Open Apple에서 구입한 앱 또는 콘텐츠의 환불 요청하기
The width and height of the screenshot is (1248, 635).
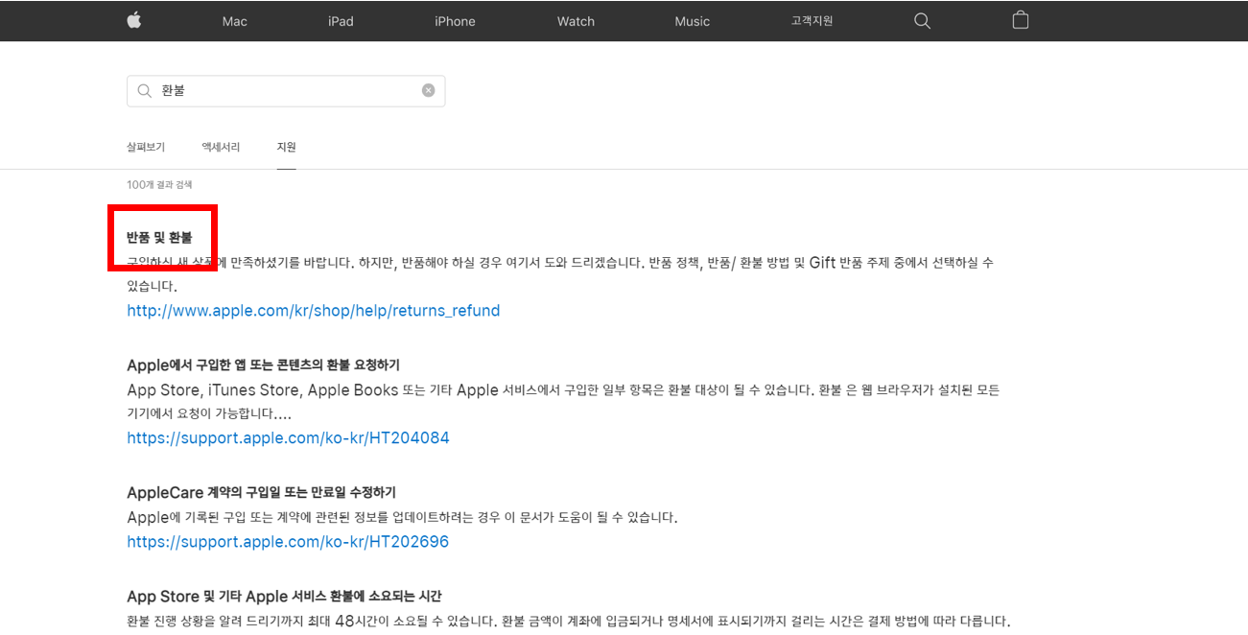click(263, 365)
